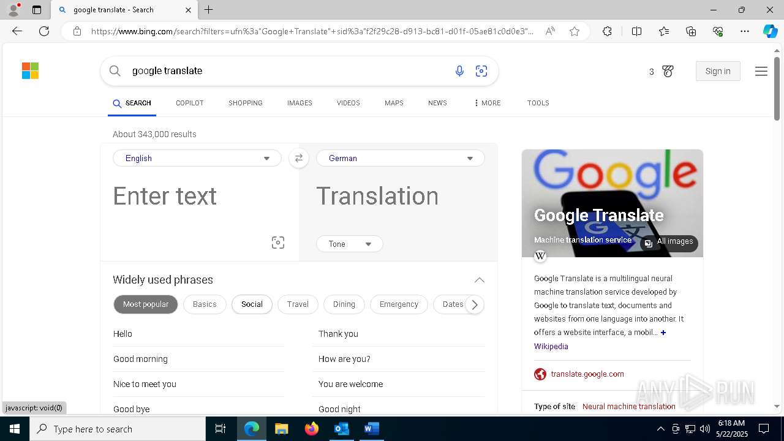Click the Windows taskbar search box
This screenshot has width=784, height=441.
pyautogui.click(x=118, y=429)
